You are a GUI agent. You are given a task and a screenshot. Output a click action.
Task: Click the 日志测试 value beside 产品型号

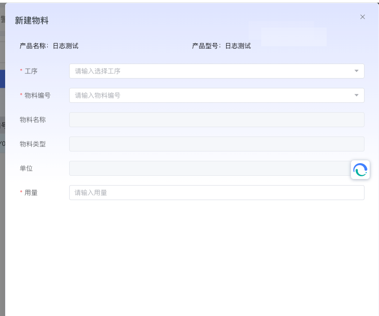tap(238, 46)
